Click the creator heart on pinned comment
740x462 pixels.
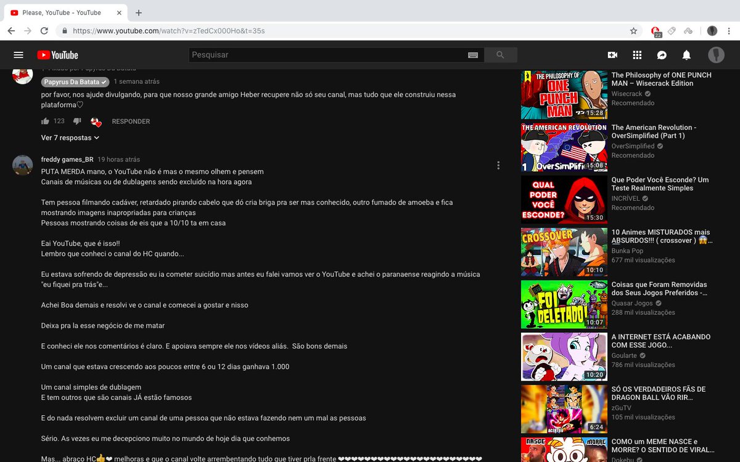click(96, 121)
